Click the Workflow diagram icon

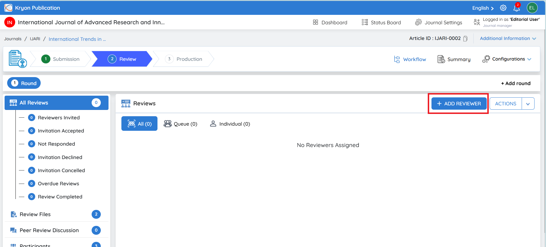point(397,59)
